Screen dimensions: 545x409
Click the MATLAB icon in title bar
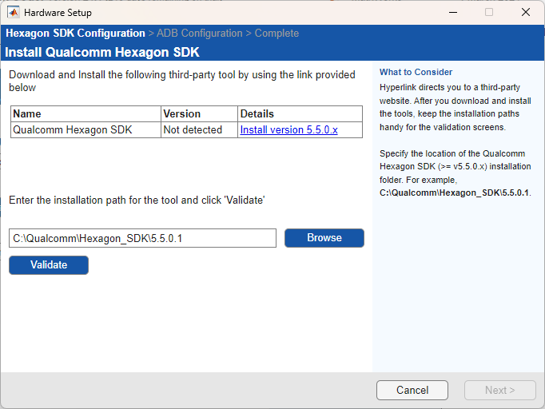14,13
